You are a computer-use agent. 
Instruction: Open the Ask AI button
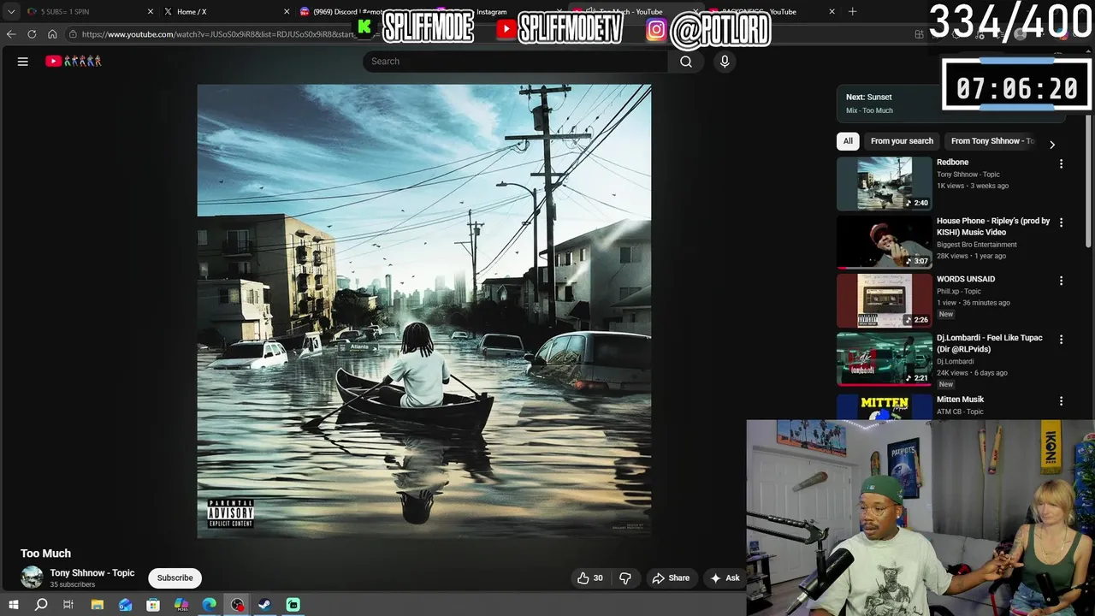(x=725, y=578)
